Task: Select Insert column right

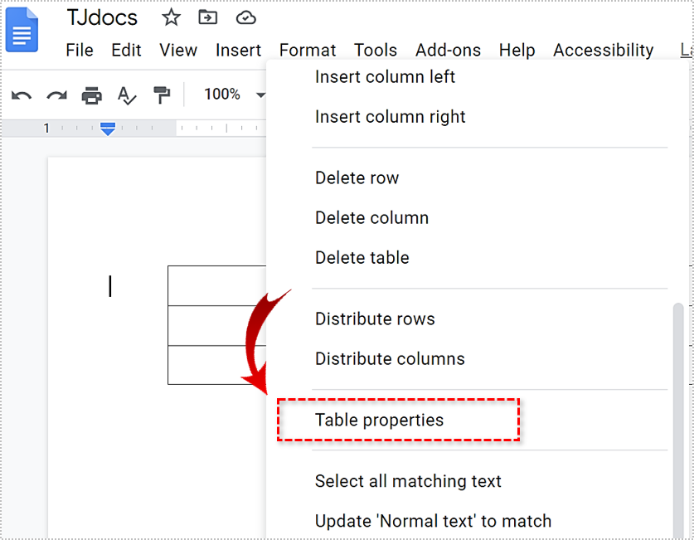Action: pos(390,117)
